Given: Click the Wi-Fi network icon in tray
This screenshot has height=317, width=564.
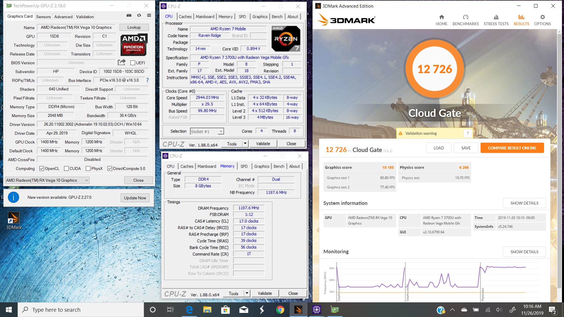Looking at the screenshot, I should tap(488, 310).
